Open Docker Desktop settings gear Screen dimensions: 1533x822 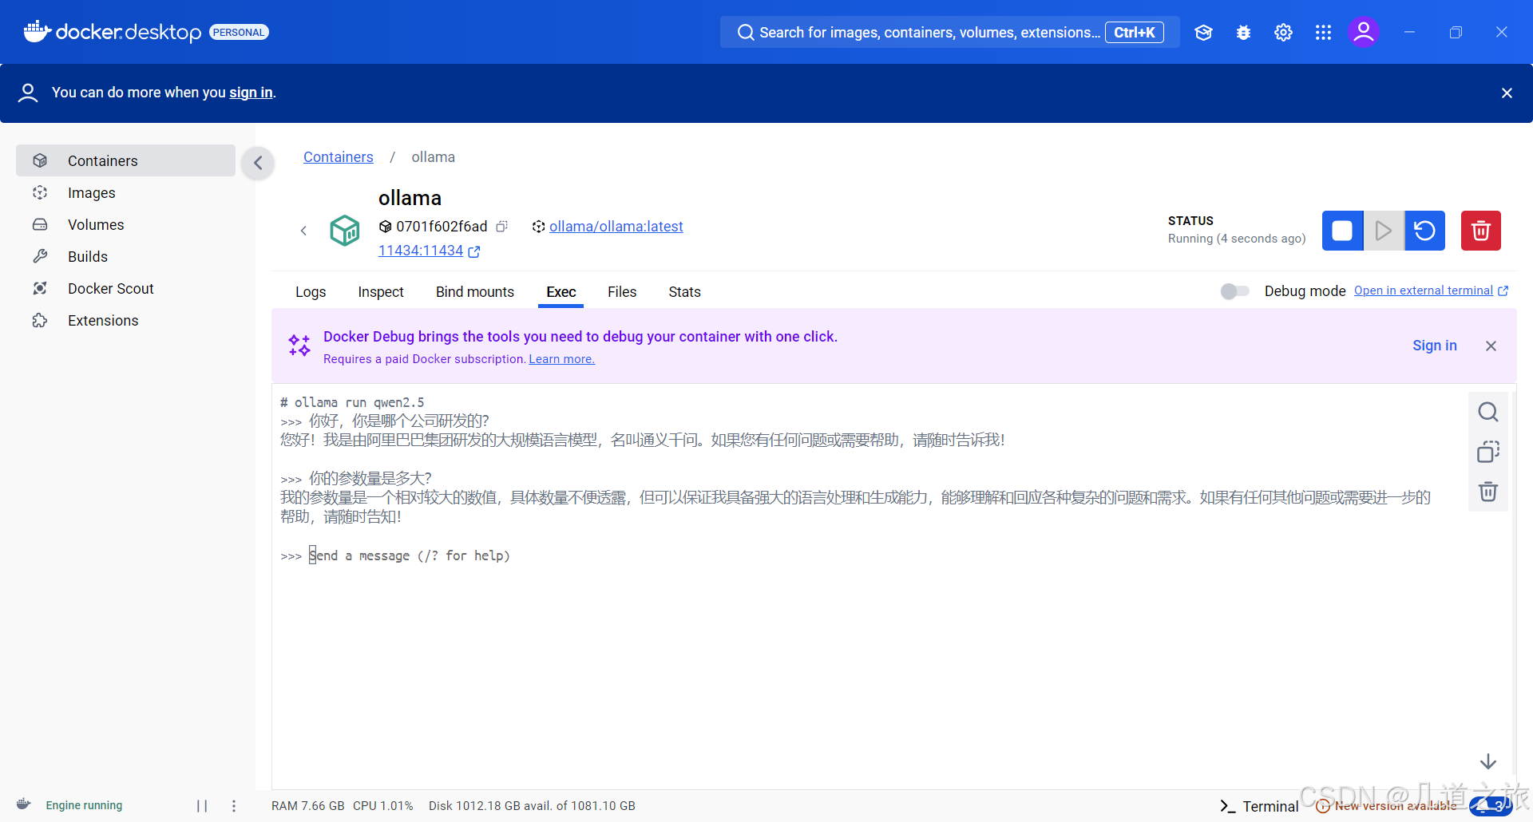pos(1283,32)
